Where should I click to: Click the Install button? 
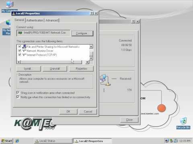tap(28, 69)
